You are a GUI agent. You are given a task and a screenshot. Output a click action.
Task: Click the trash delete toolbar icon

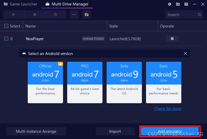click(56, 15)
